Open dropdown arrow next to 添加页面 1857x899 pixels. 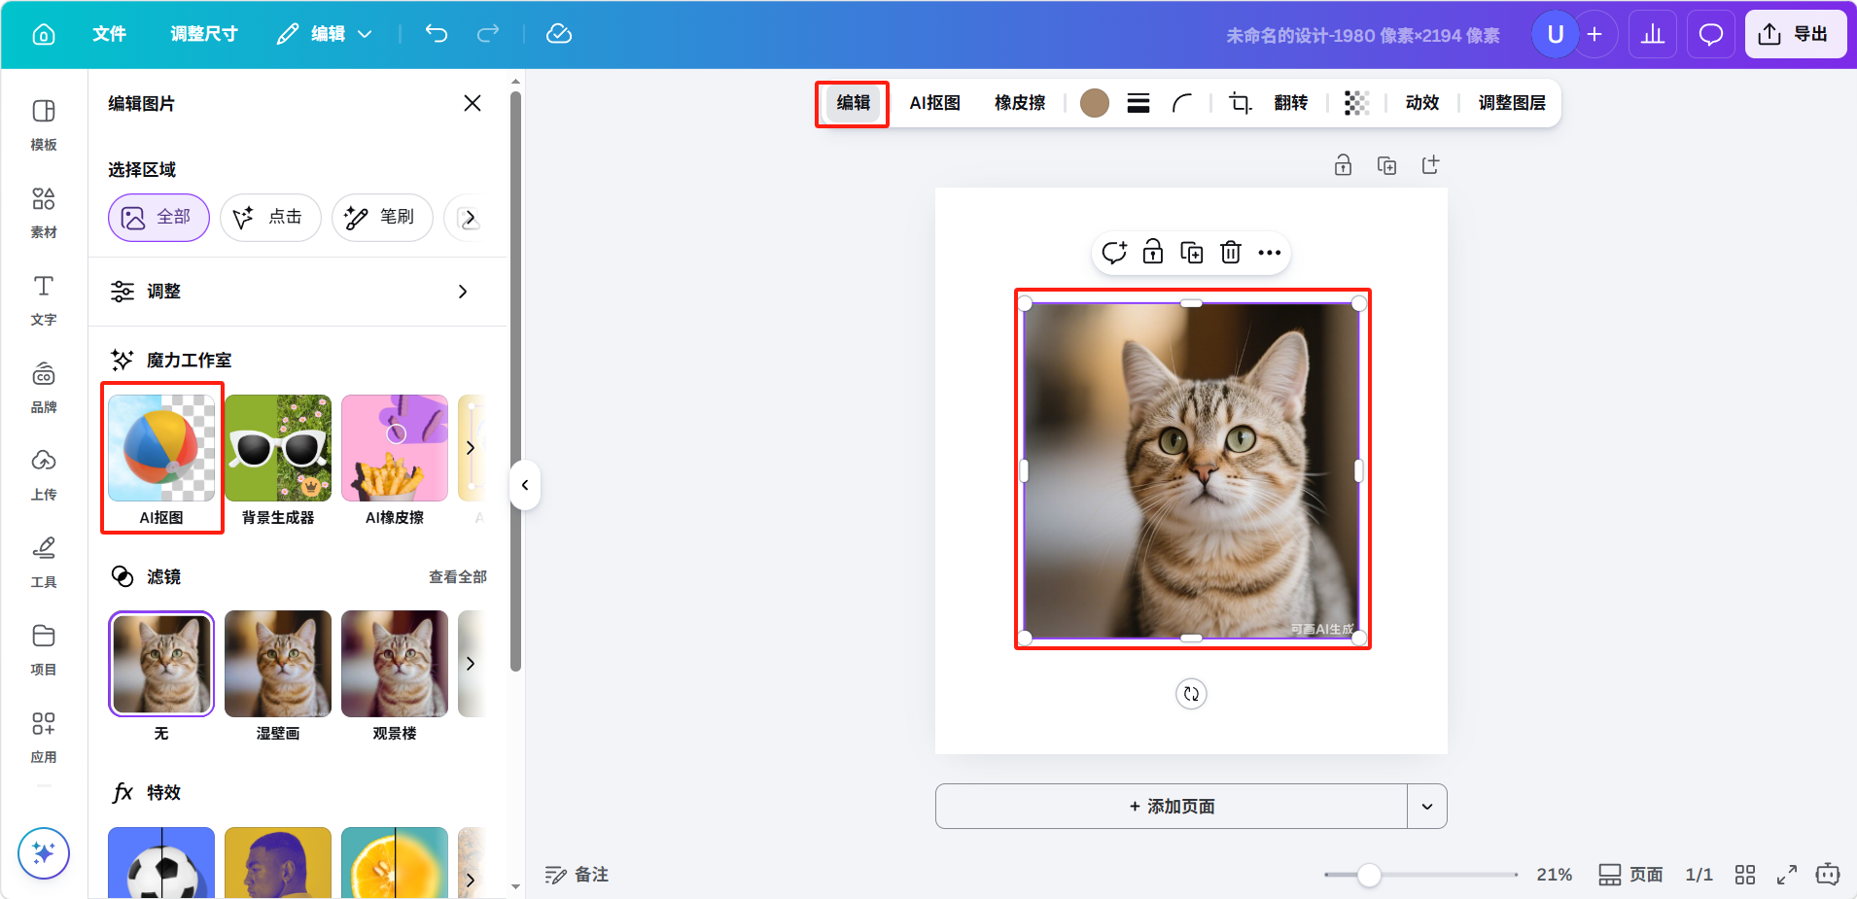pyautogui.click(x=1426, y=807)
